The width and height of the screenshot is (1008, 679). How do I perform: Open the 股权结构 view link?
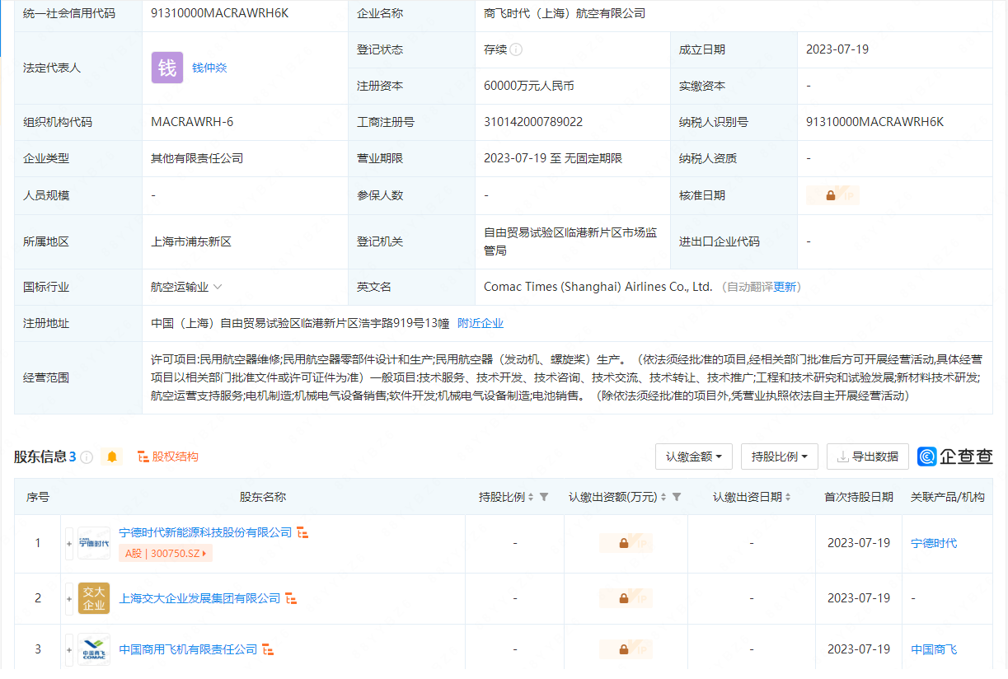tap(168, 457)
